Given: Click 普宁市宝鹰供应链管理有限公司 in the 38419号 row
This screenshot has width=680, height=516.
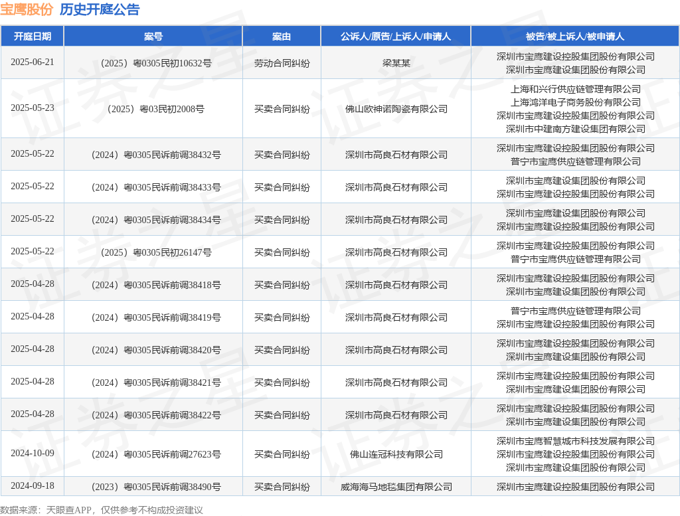Looking at the screenshot, I should tap(576, 311).
